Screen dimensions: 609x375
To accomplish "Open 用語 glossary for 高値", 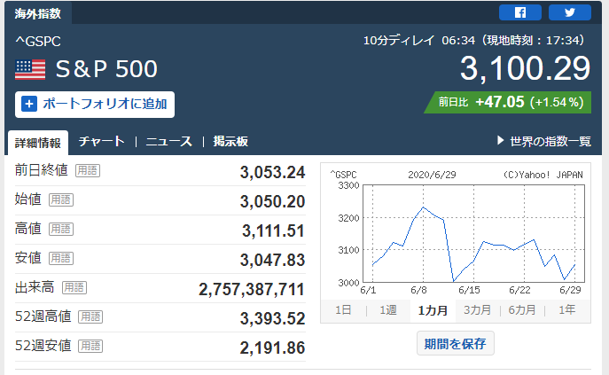I will pyautogui.click(x=61, y=229).
